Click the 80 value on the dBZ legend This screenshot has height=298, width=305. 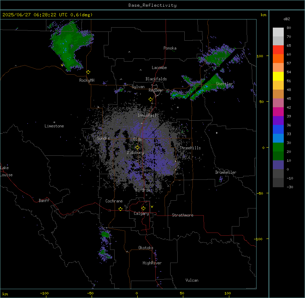pos(289,28)
